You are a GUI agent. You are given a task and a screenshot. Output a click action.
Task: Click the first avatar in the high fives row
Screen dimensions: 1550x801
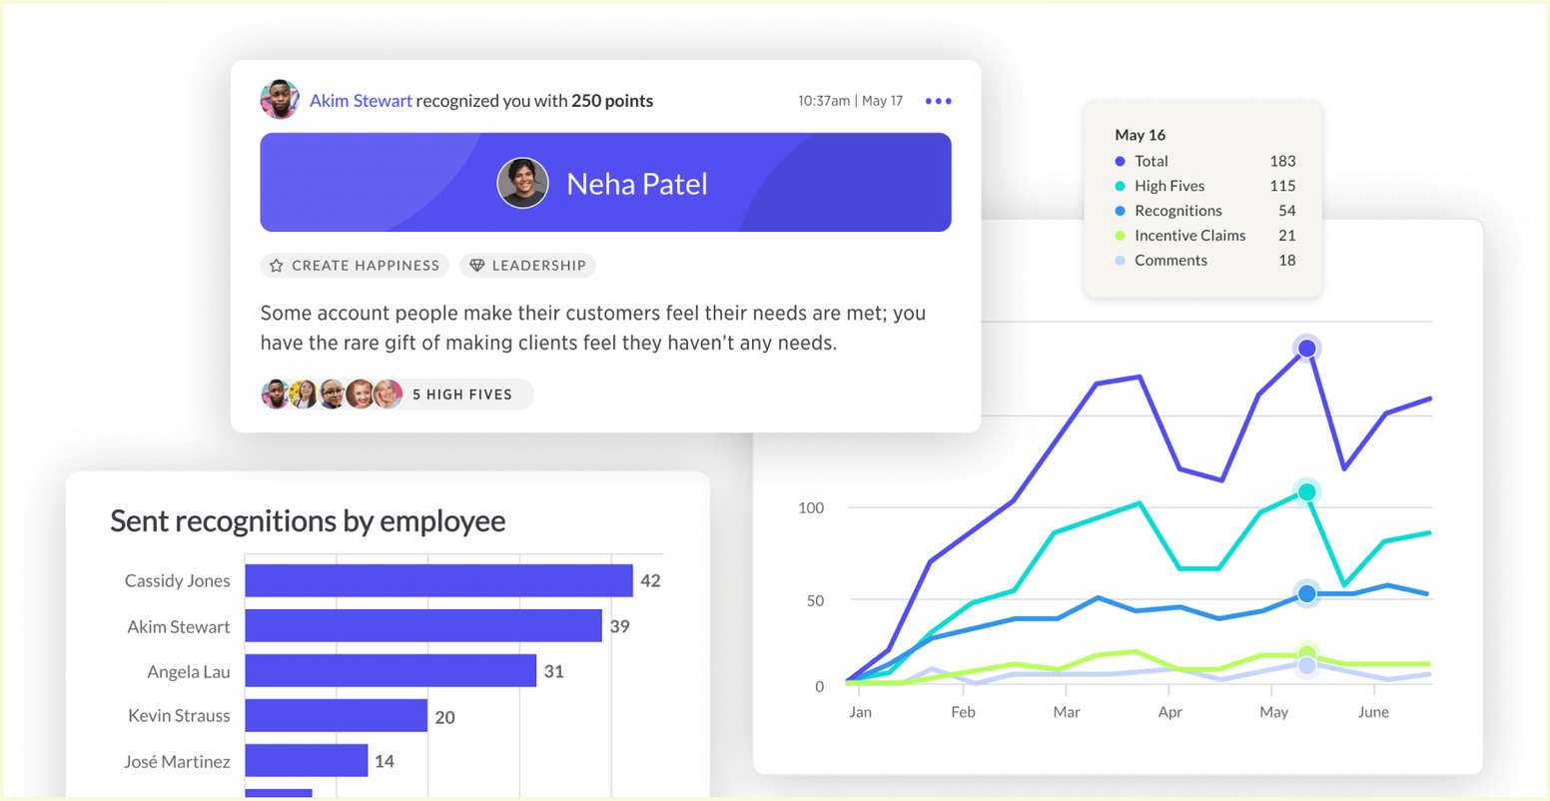[x=275, y=395]
